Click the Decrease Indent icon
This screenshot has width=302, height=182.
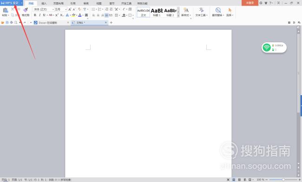click(x=107, y=9)
